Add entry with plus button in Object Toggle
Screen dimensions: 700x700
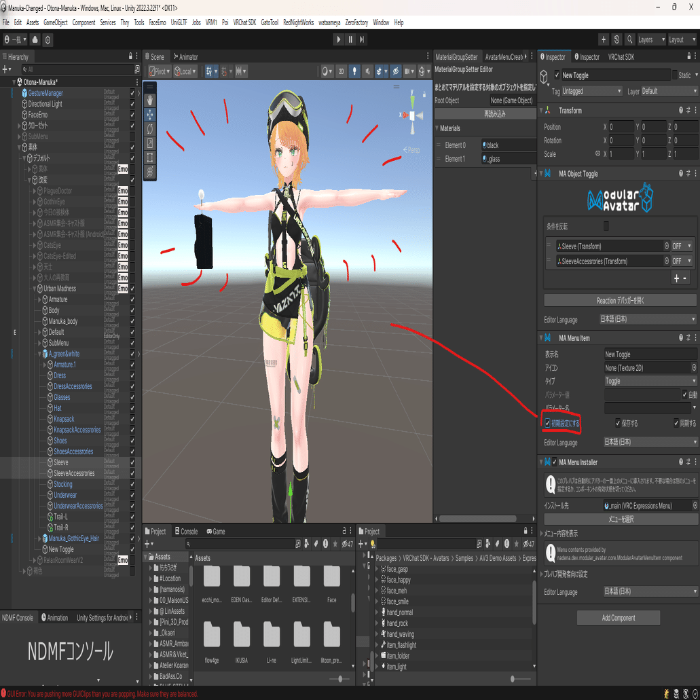[x=676, y=278]
